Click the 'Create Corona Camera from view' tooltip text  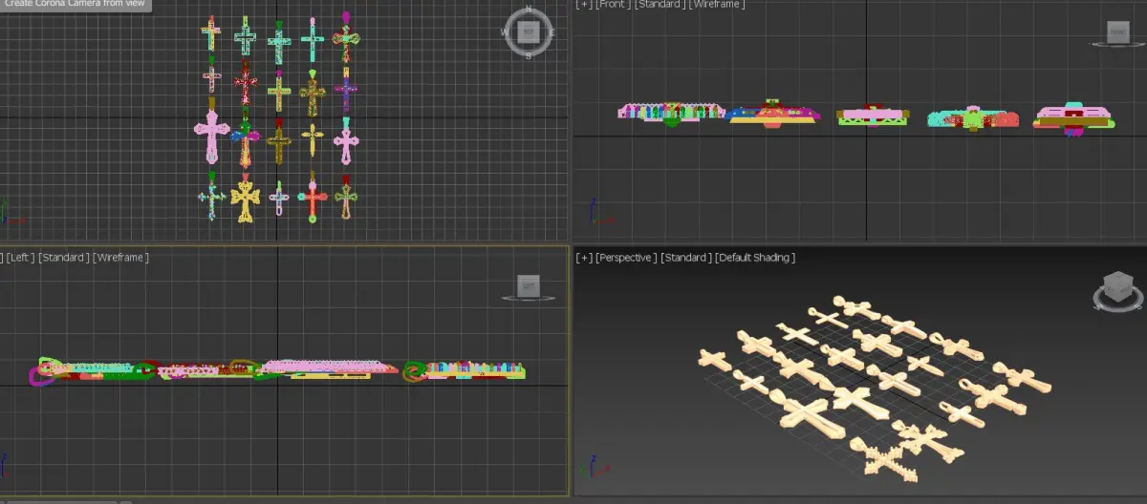(x=75, y=4)
